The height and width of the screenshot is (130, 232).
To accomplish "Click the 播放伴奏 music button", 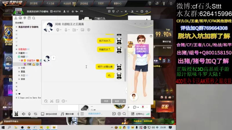I will click(x=67, y=114).
